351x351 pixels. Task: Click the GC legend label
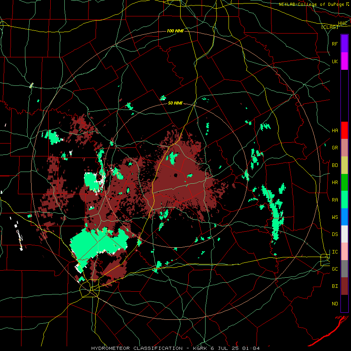(x=335, y=269)
